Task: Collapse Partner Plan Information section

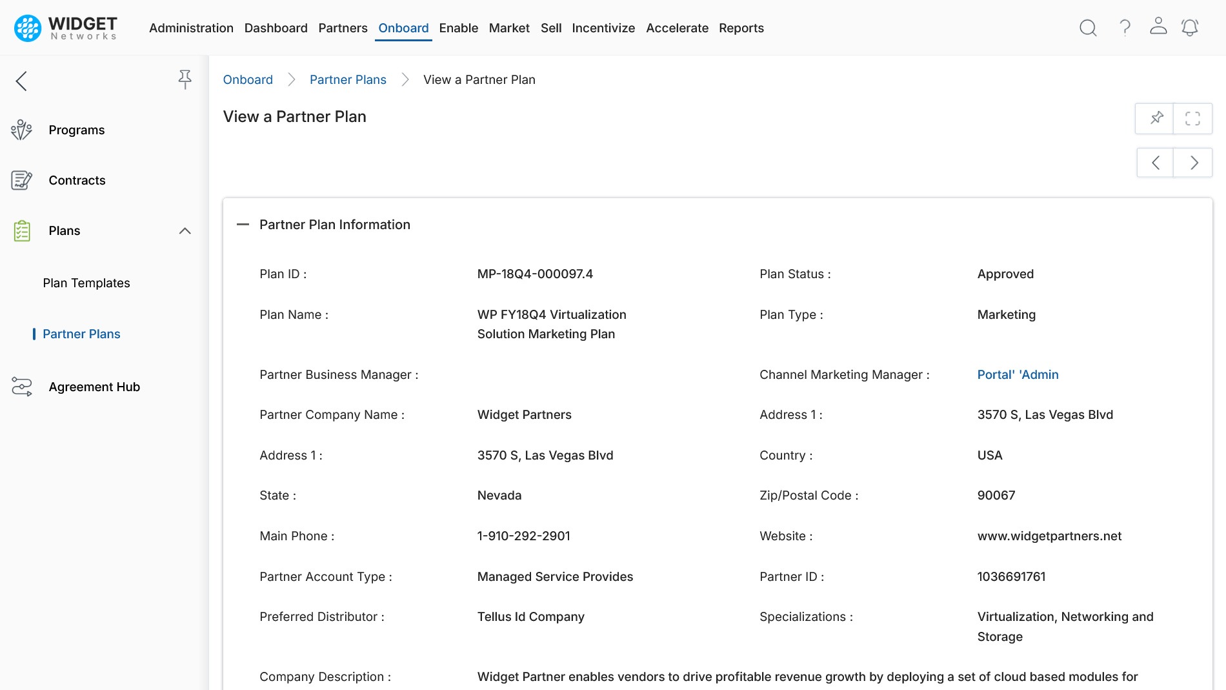Action: tap(243, 225)
